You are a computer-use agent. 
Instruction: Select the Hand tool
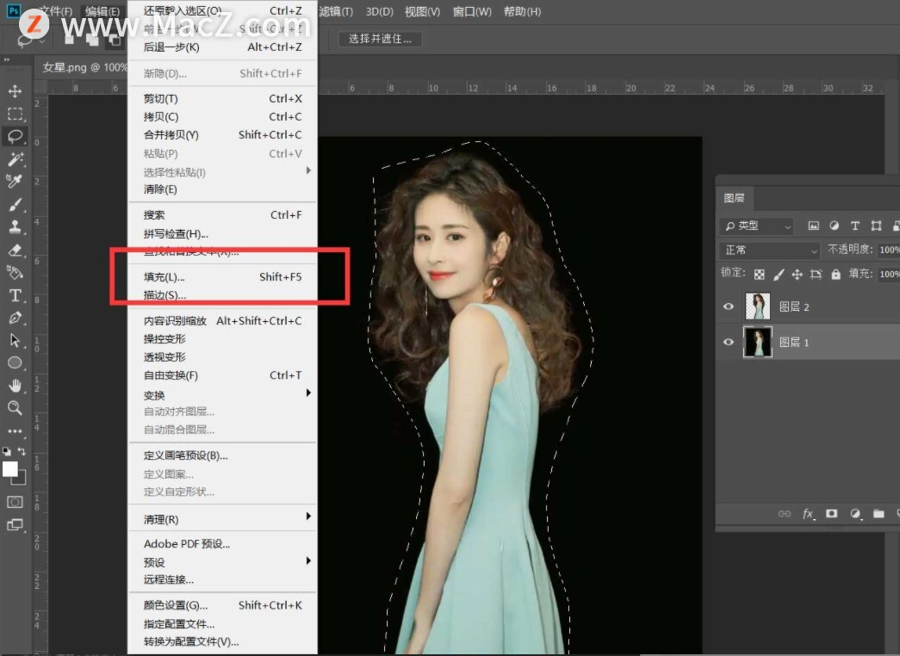[x=15, y=386]
